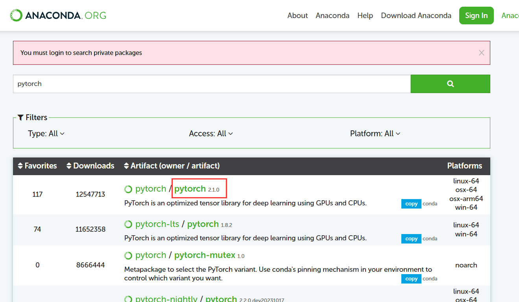Click the Anaconda.org logo

pos(58,15)
